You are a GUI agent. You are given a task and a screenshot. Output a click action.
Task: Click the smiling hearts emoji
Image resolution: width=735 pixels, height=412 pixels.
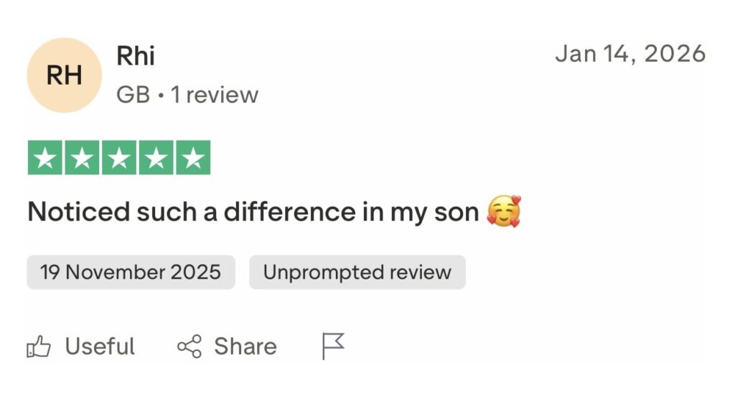click(503, 212)
